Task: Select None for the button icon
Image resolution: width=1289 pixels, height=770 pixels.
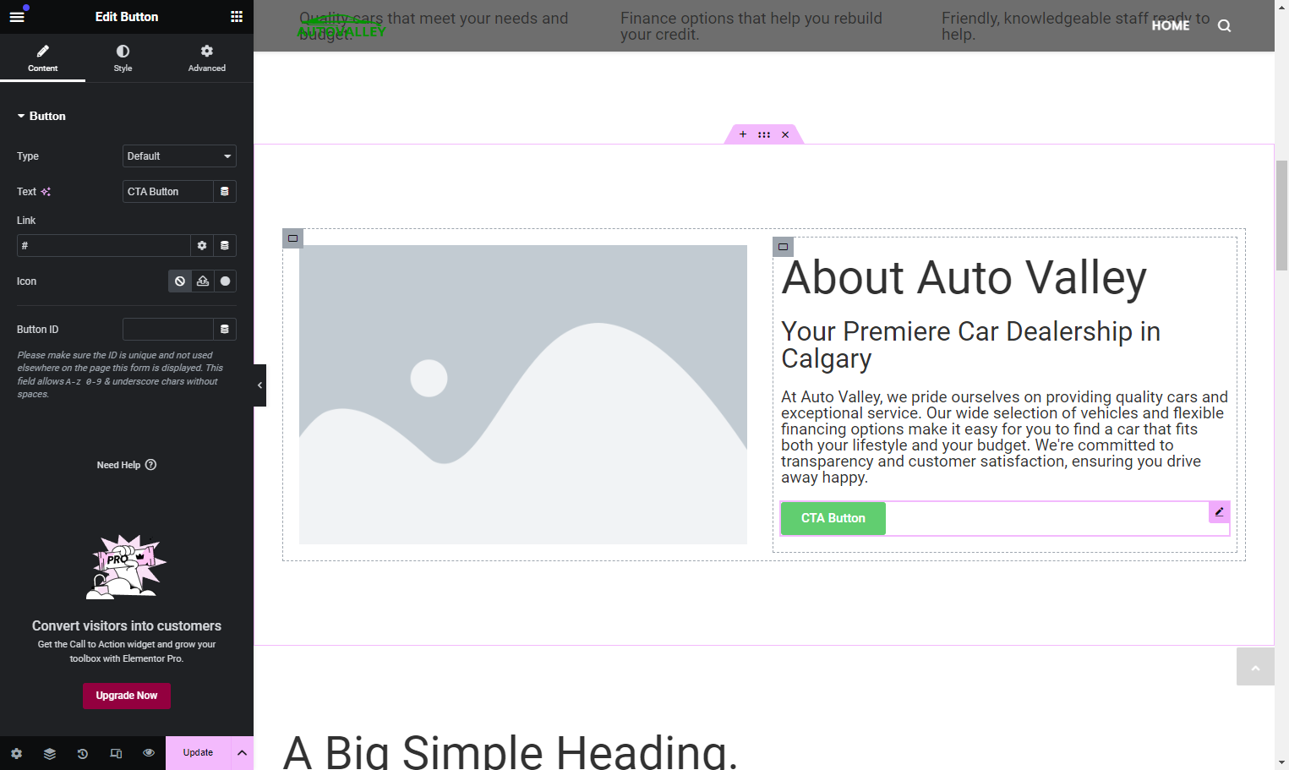Action: pos(180,281)
